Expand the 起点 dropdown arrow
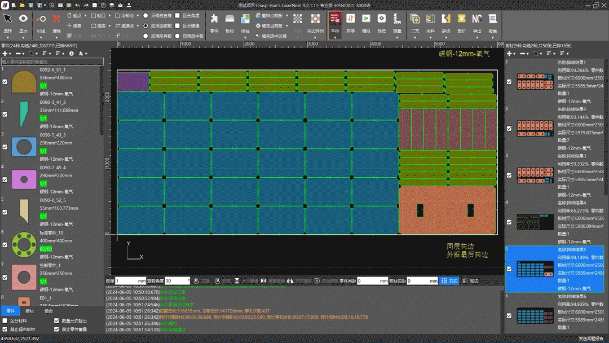 coord(85,16)
